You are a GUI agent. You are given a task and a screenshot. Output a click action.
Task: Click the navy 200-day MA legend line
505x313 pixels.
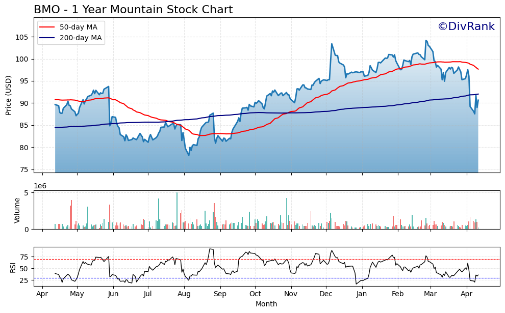click(48, 38)
